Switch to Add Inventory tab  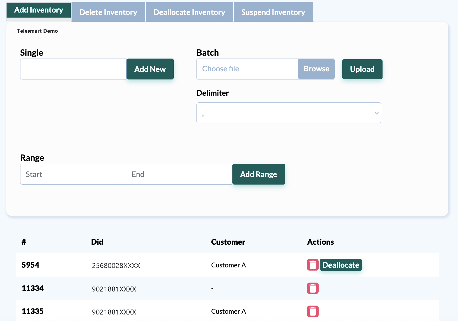coord(39,10)
